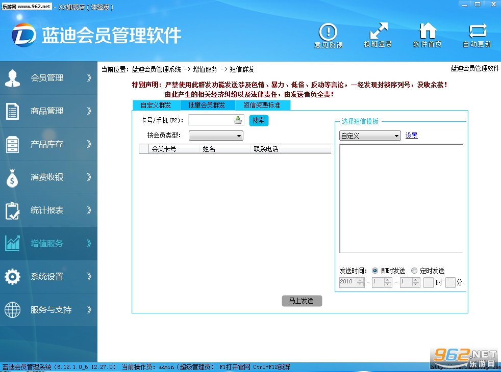Expand chevron next to 商品管理
Viewport: 501px width, 372px height.
89,111
